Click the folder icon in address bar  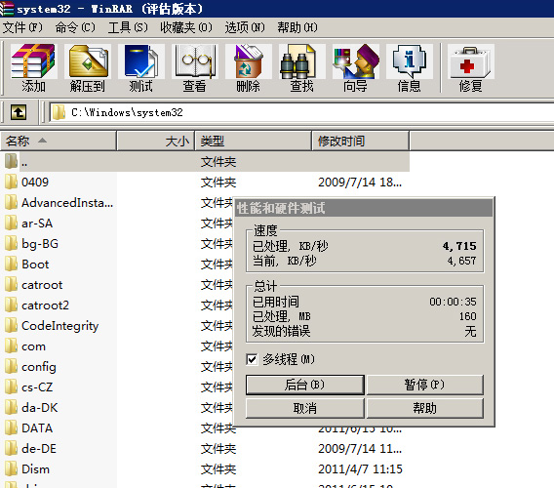click(x=59, y=112)
